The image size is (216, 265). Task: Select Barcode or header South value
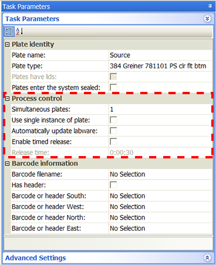pos(160,196)
